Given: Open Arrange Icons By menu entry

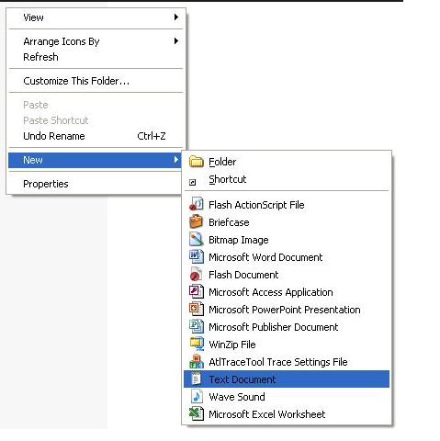Looking at the screenshot, I should (x=96, y=41).
